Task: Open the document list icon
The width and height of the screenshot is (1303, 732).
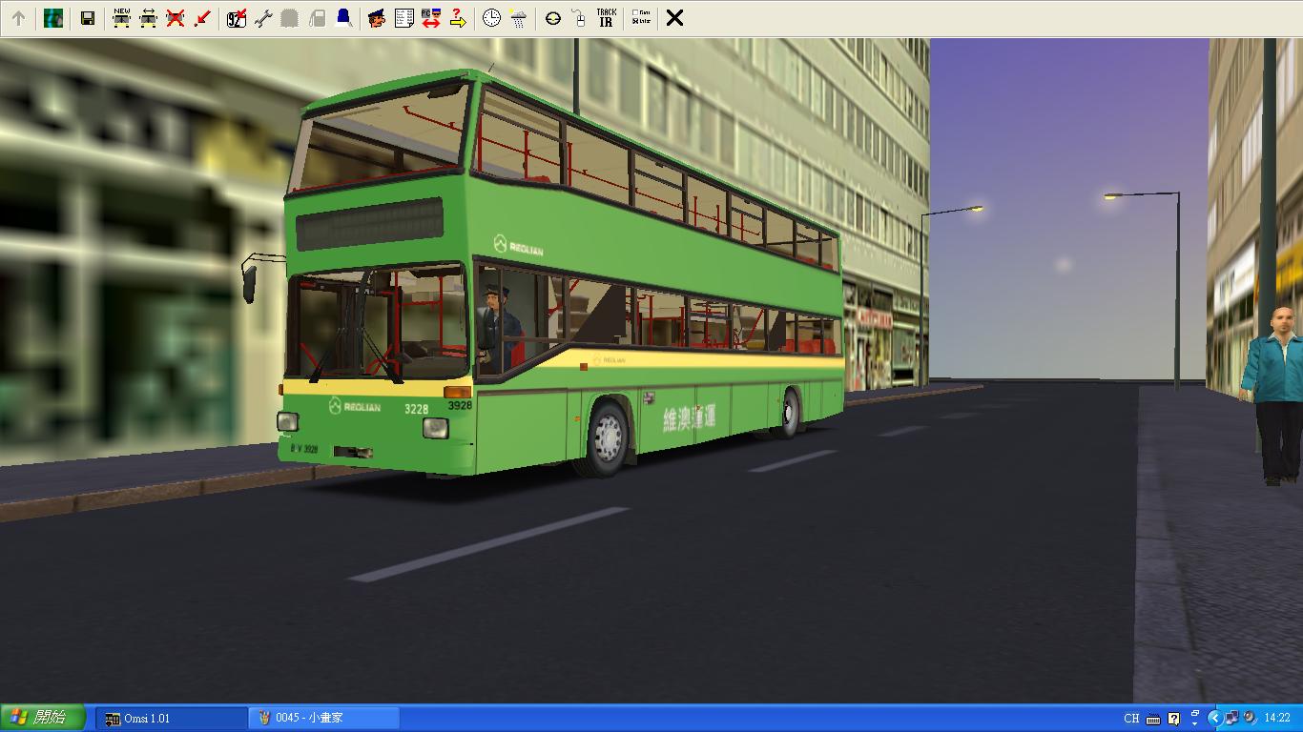Action: (403, 18)
